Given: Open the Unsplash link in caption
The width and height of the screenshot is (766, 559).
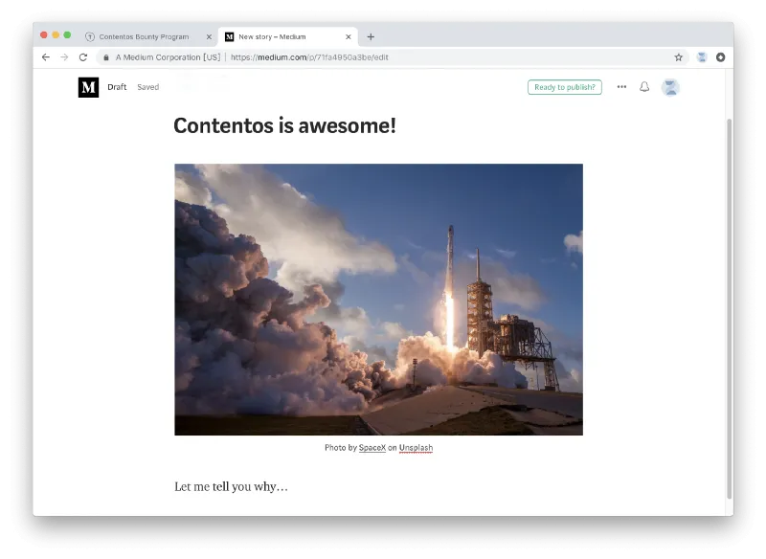Looking at the screenshot, I should point(416,448).
